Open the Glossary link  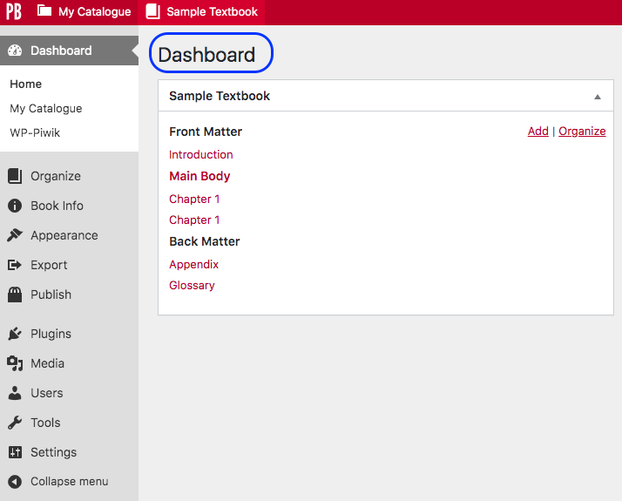click(192, 286)
